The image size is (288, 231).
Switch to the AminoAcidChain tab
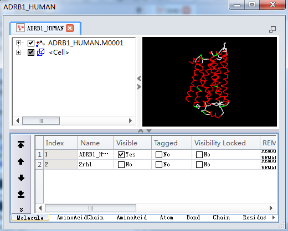[80, 218]
